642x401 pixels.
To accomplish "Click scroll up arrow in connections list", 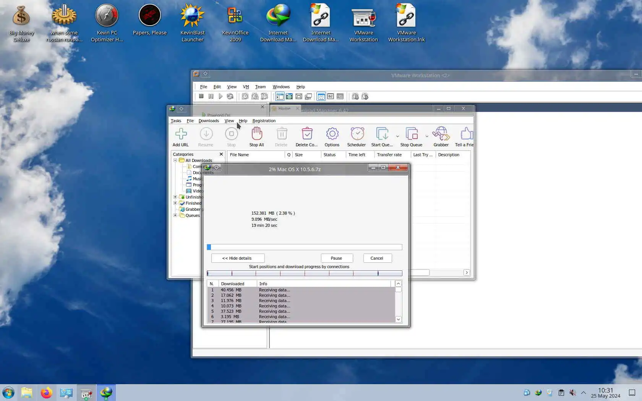I will pyautogui.click(x=398, y=283).
